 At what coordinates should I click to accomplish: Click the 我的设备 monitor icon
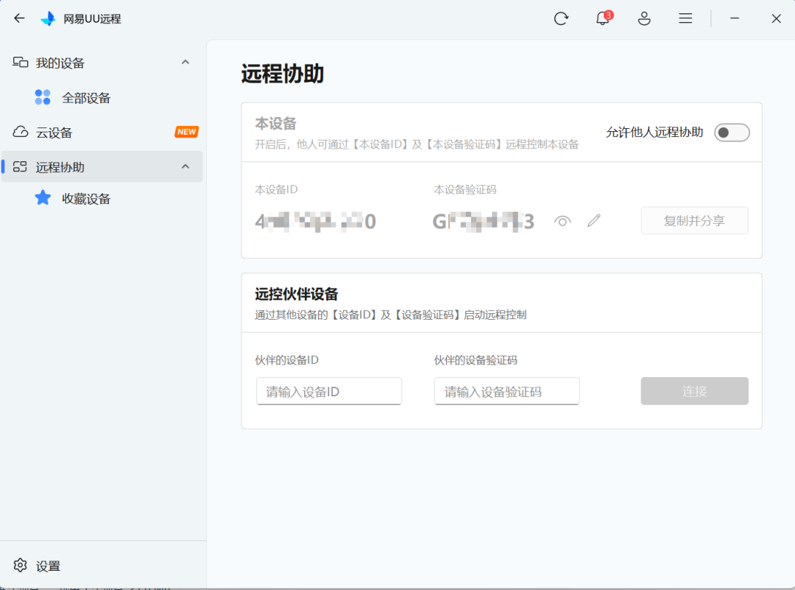21,63
